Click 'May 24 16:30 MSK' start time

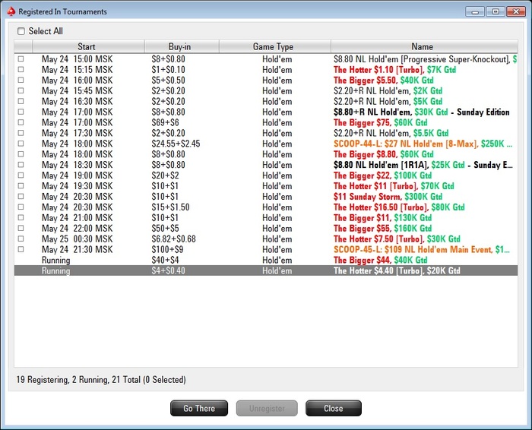77,101
